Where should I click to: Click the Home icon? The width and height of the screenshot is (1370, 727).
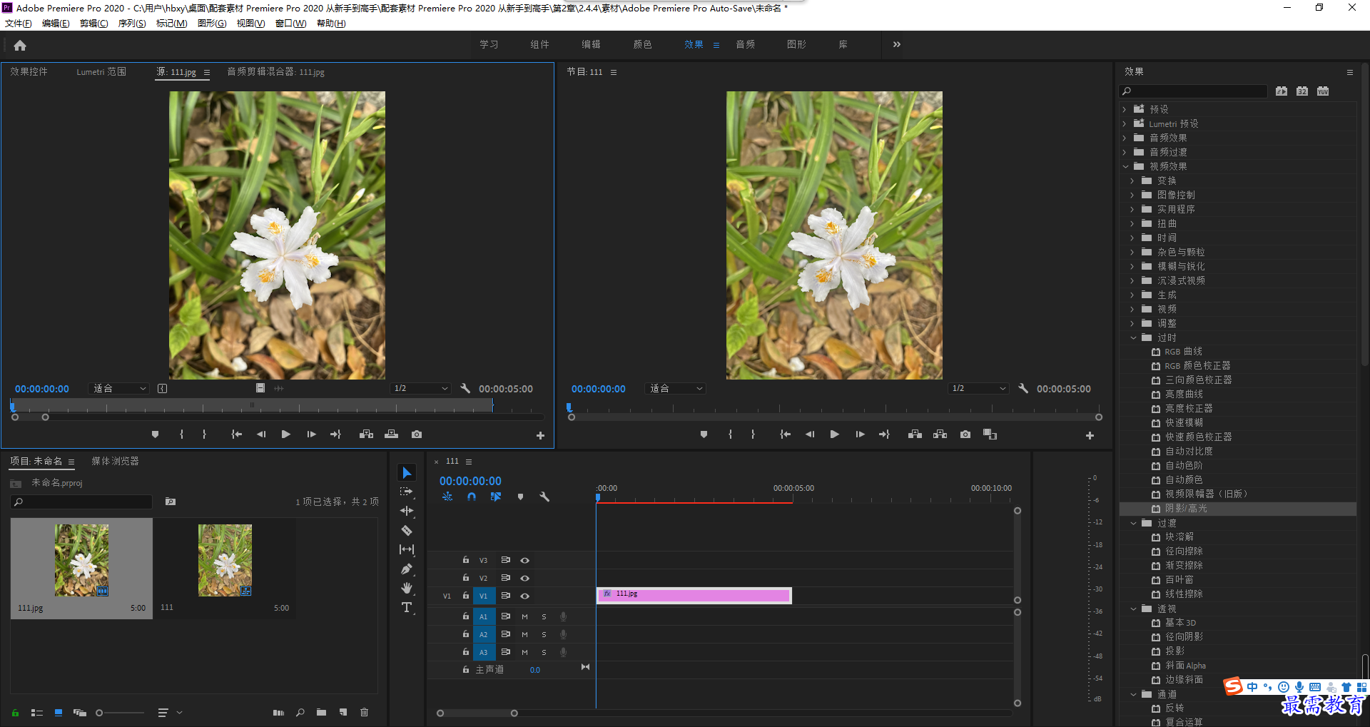[x=20, y=45]
